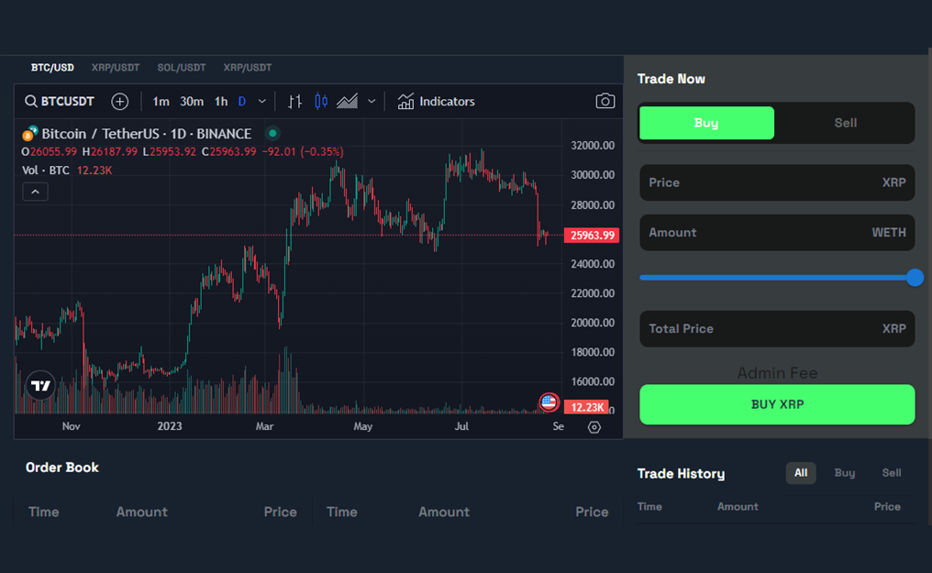Select the Sell toggle in Trade Now
Screen dimensions: 932x573
click(845, 123)
